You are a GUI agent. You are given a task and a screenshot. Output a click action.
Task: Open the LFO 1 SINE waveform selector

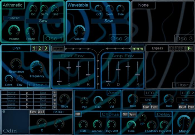[x=148, y=100]
